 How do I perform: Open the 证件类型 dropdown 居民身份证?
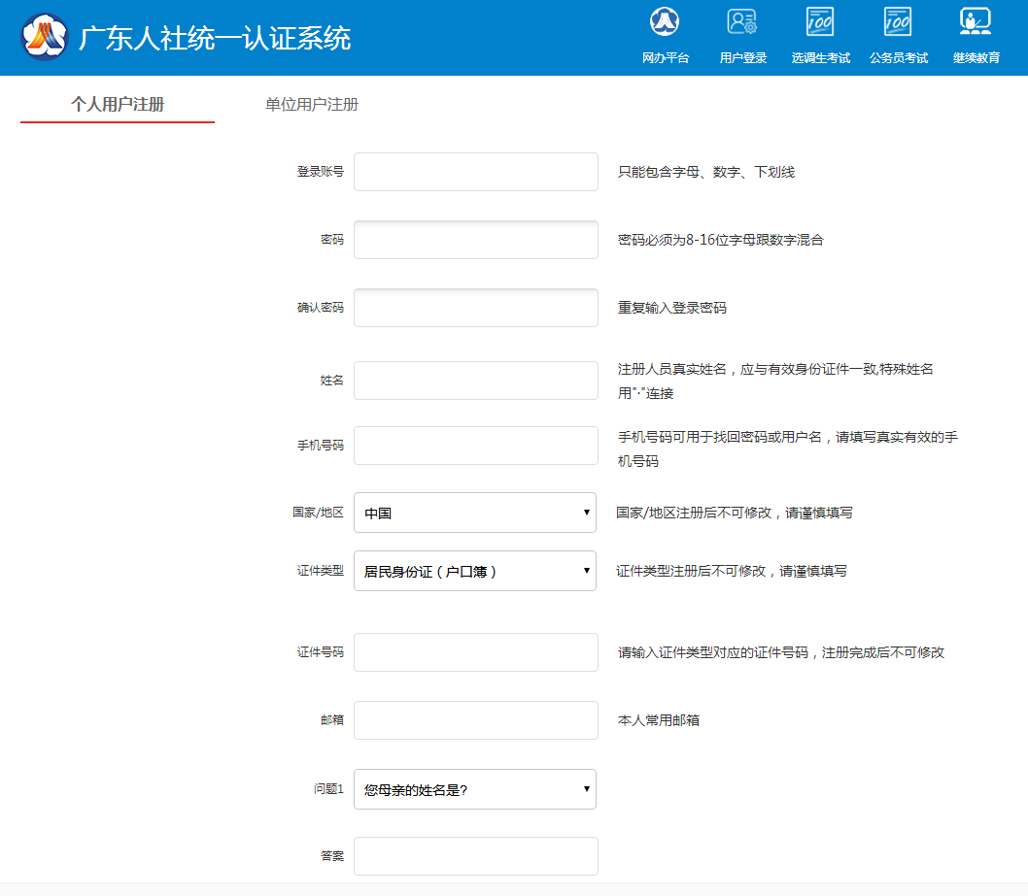click(475, 571)
